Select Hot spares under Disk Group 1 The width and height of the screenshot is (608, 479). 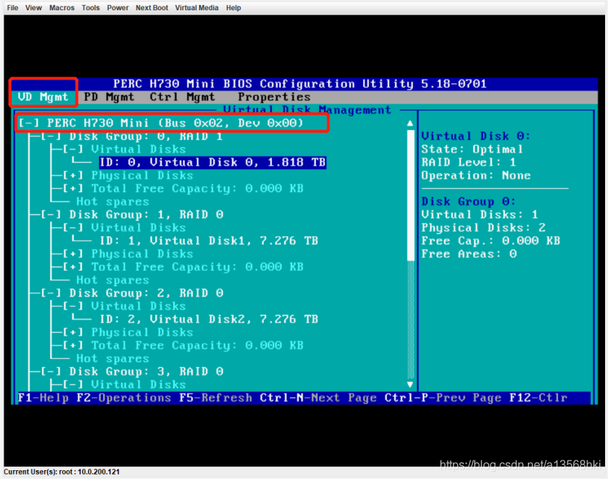pyautogui.click(x=112, y=280)
